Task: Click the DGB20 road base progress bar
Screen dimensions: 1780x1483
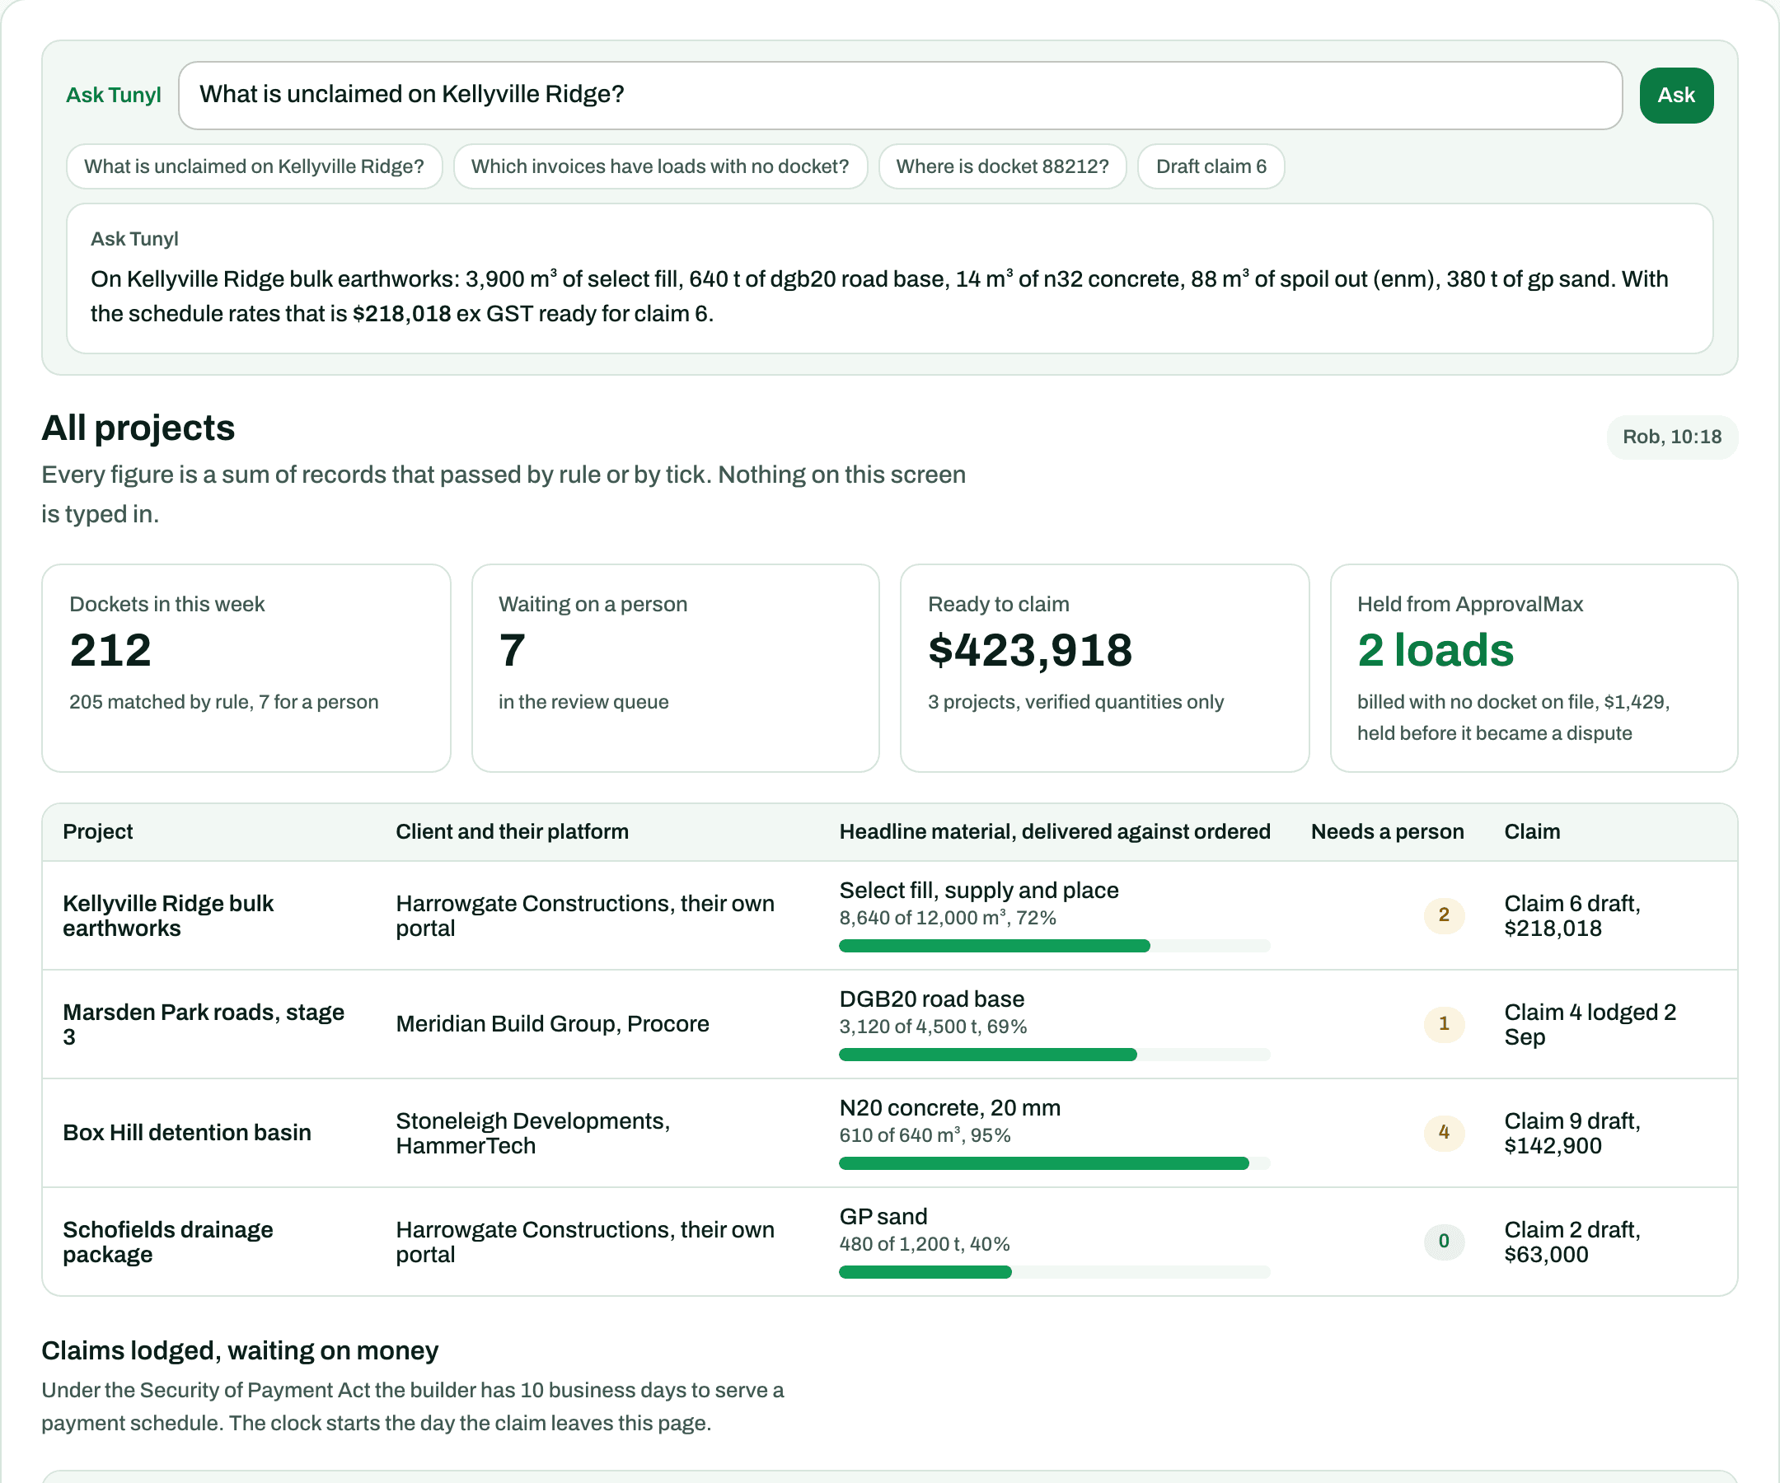Action: coord(1055,1055)
